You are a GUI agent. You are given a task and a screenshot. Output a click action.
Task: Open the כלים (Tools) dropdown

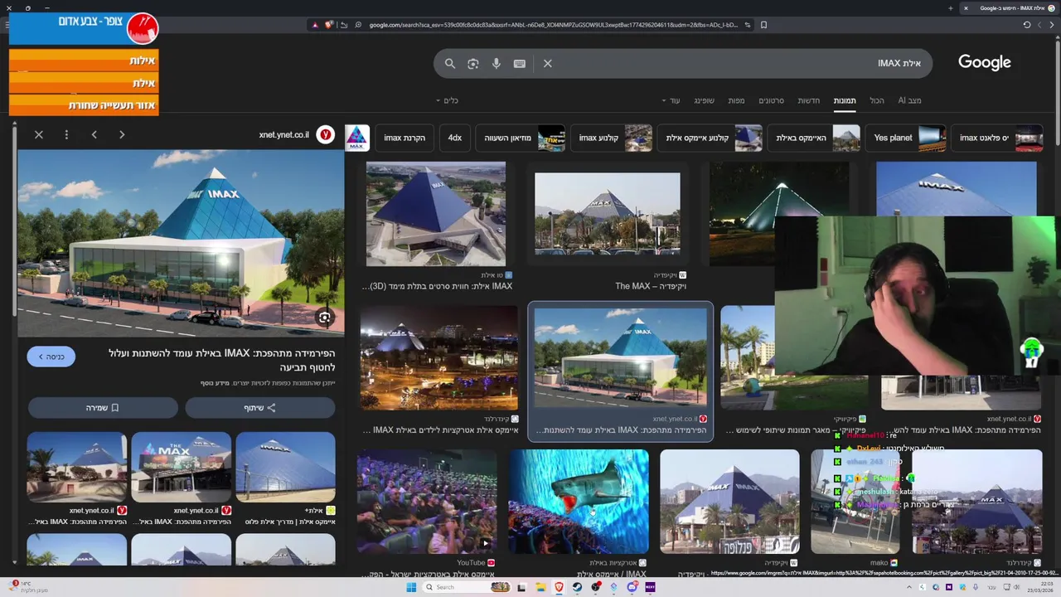(x=447, y=100)
